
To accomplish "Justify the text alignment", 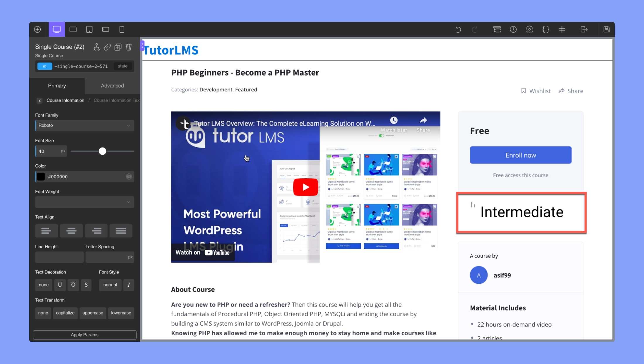I will [121, 231].
